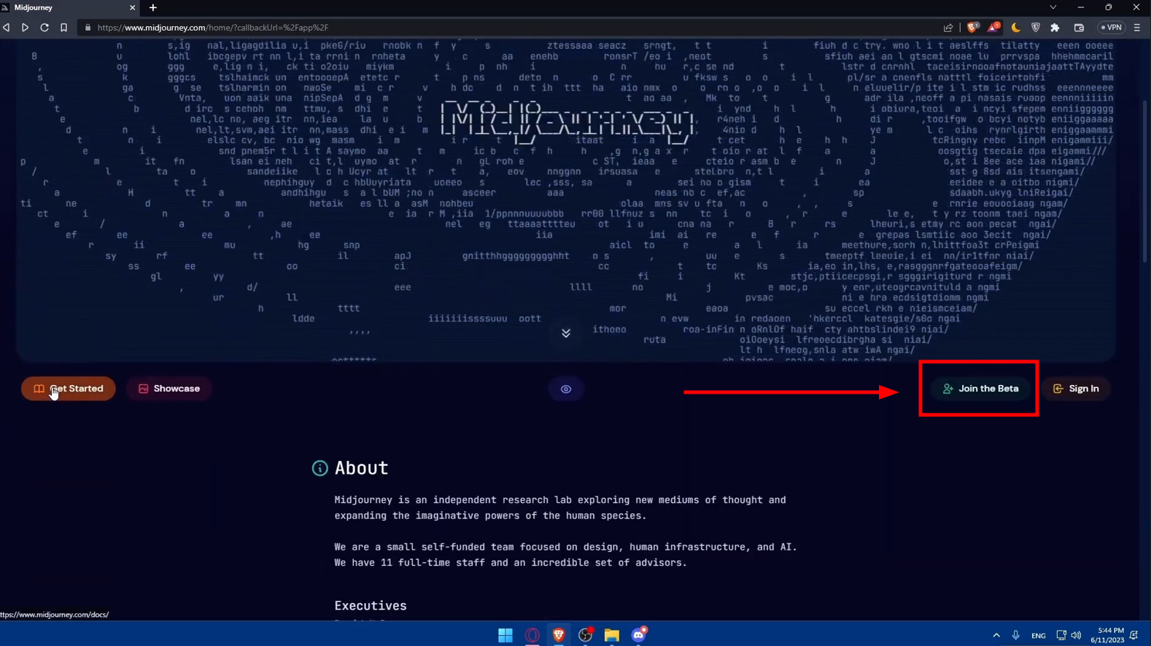Go forward with the browser forward arrow
1151x646 pixels.
[x=26, y=28]
